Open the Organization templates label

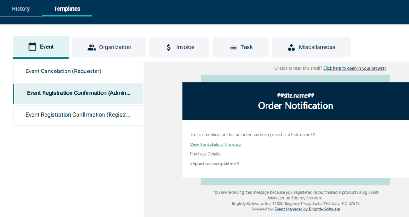pos(115,47)
